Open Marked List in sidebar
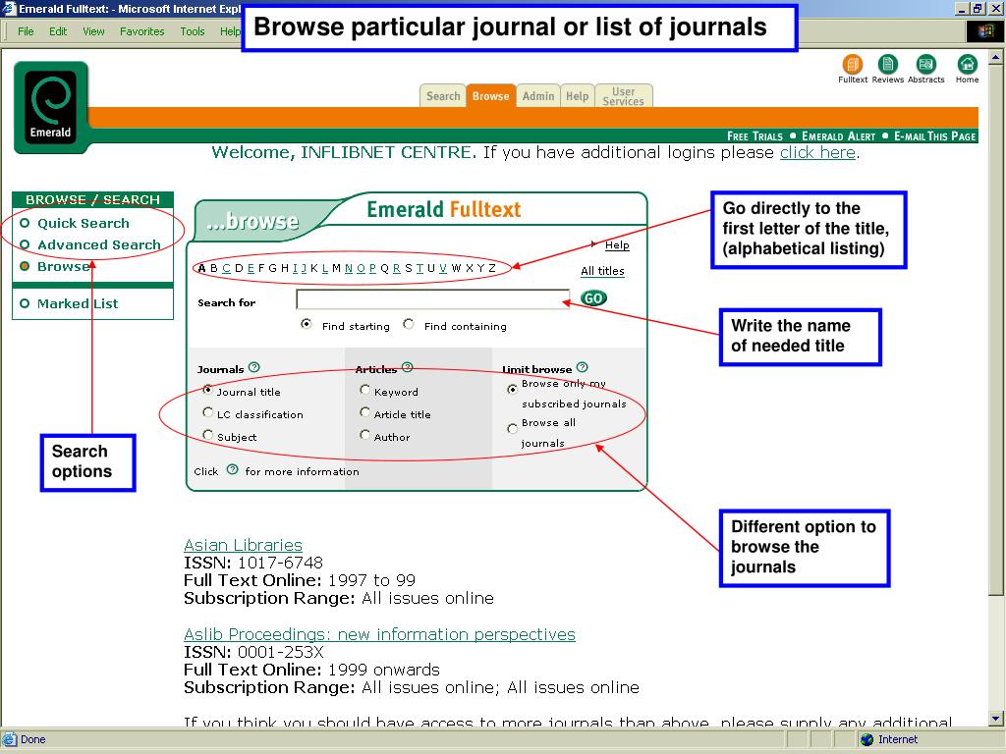 [77, 303]
